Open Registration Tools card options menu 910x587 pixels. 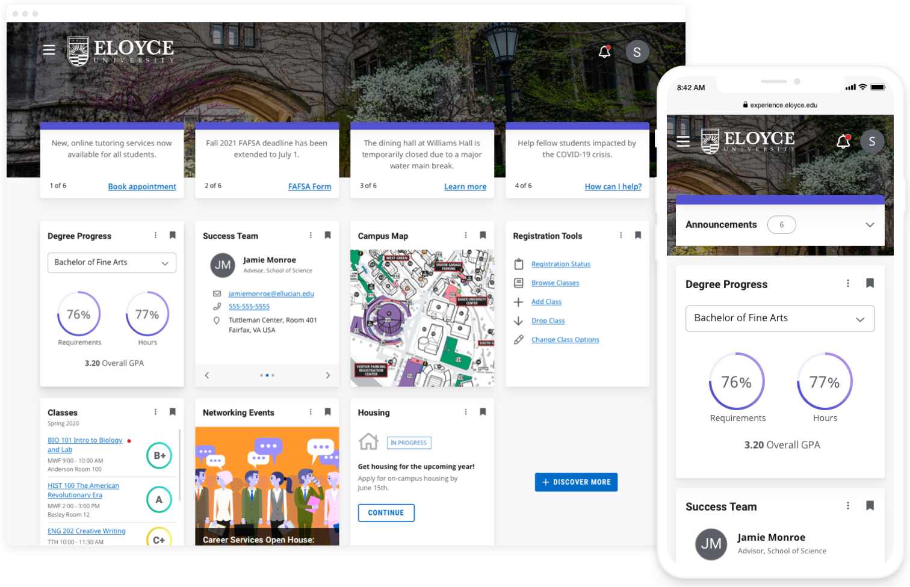click(621, 235)
